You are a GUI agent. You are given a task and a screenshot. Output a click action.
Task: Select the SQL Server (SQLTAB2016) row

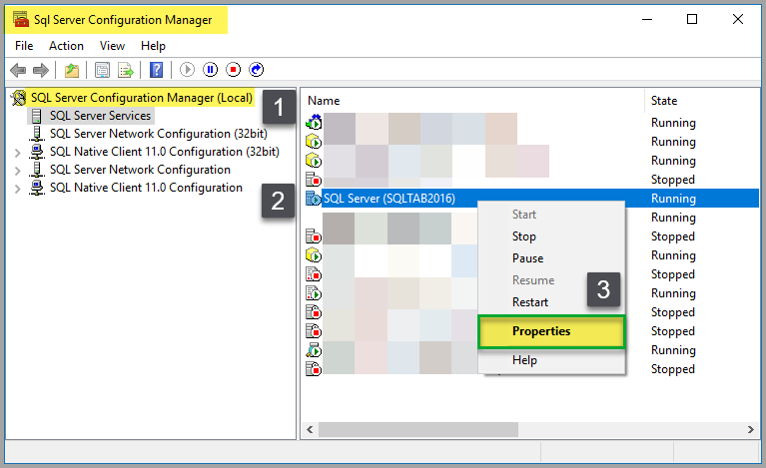click(531, 199)
